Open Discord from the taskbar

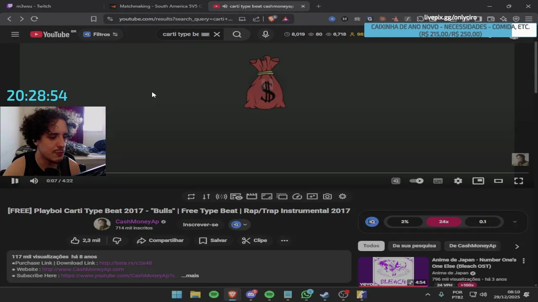coord(251,294)
